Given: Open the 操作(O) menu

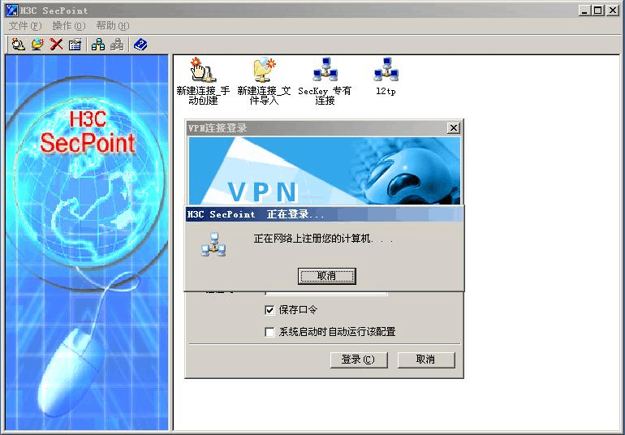Looking at the screenshot, I should (x=68, y=26).
